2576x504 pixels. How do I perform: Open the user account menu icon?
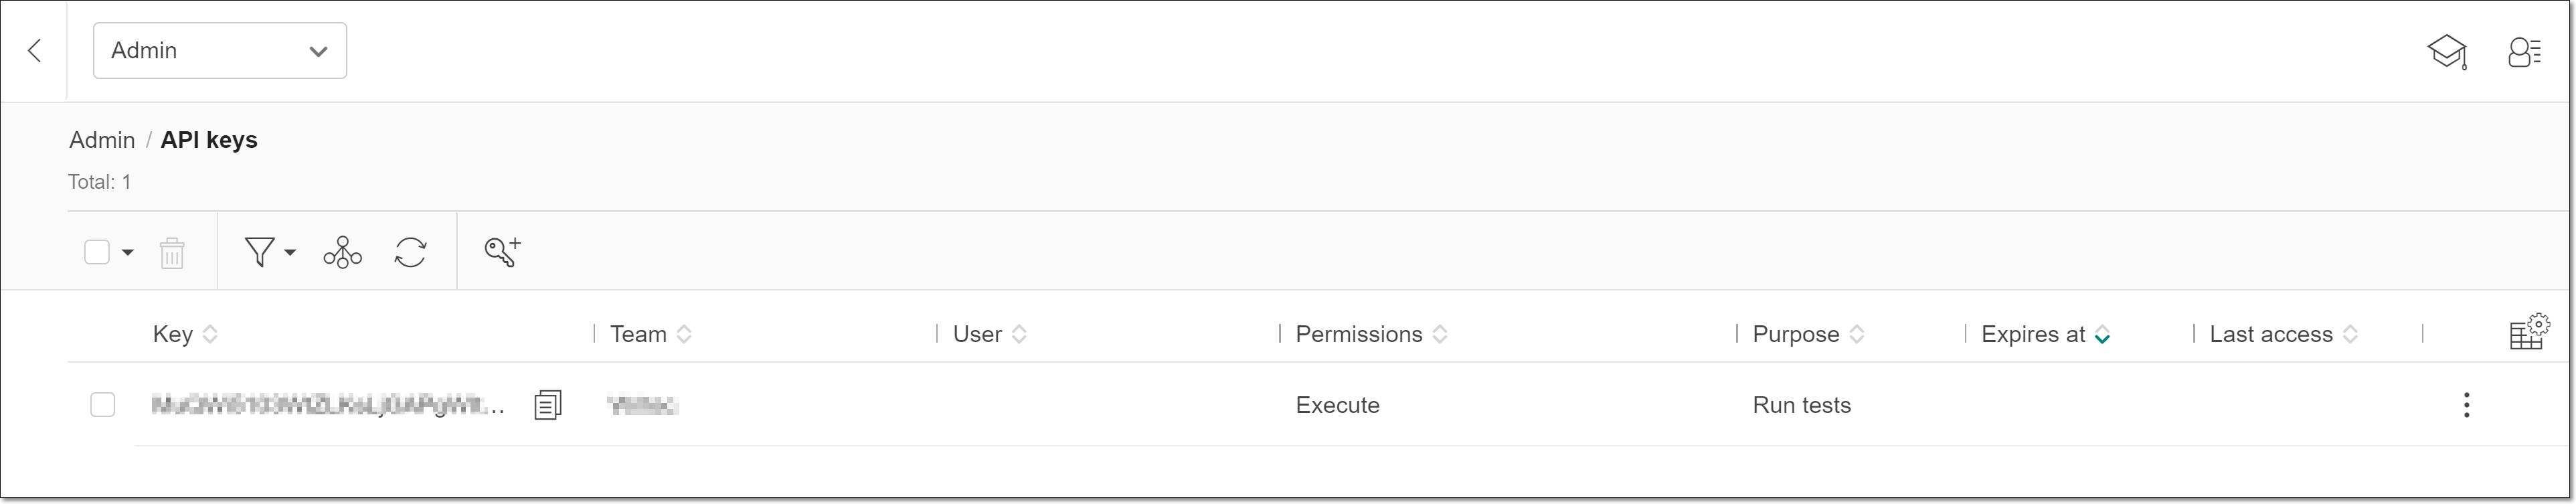(2524, 52)
